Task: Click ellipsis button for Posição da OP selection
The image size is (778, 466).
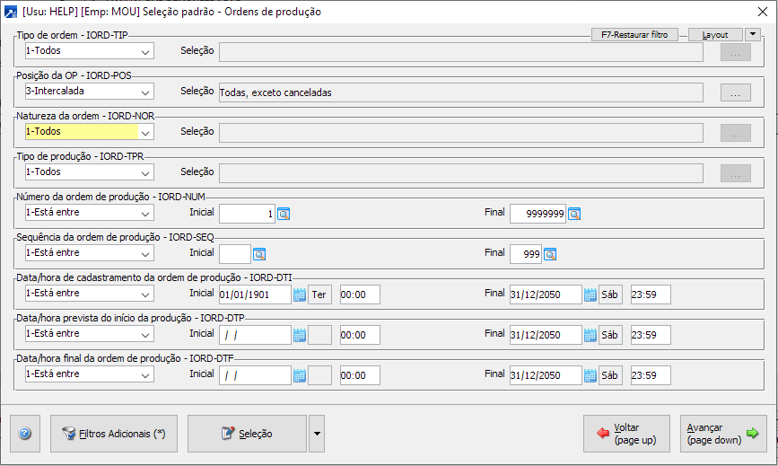Action: tap(735, 92)
